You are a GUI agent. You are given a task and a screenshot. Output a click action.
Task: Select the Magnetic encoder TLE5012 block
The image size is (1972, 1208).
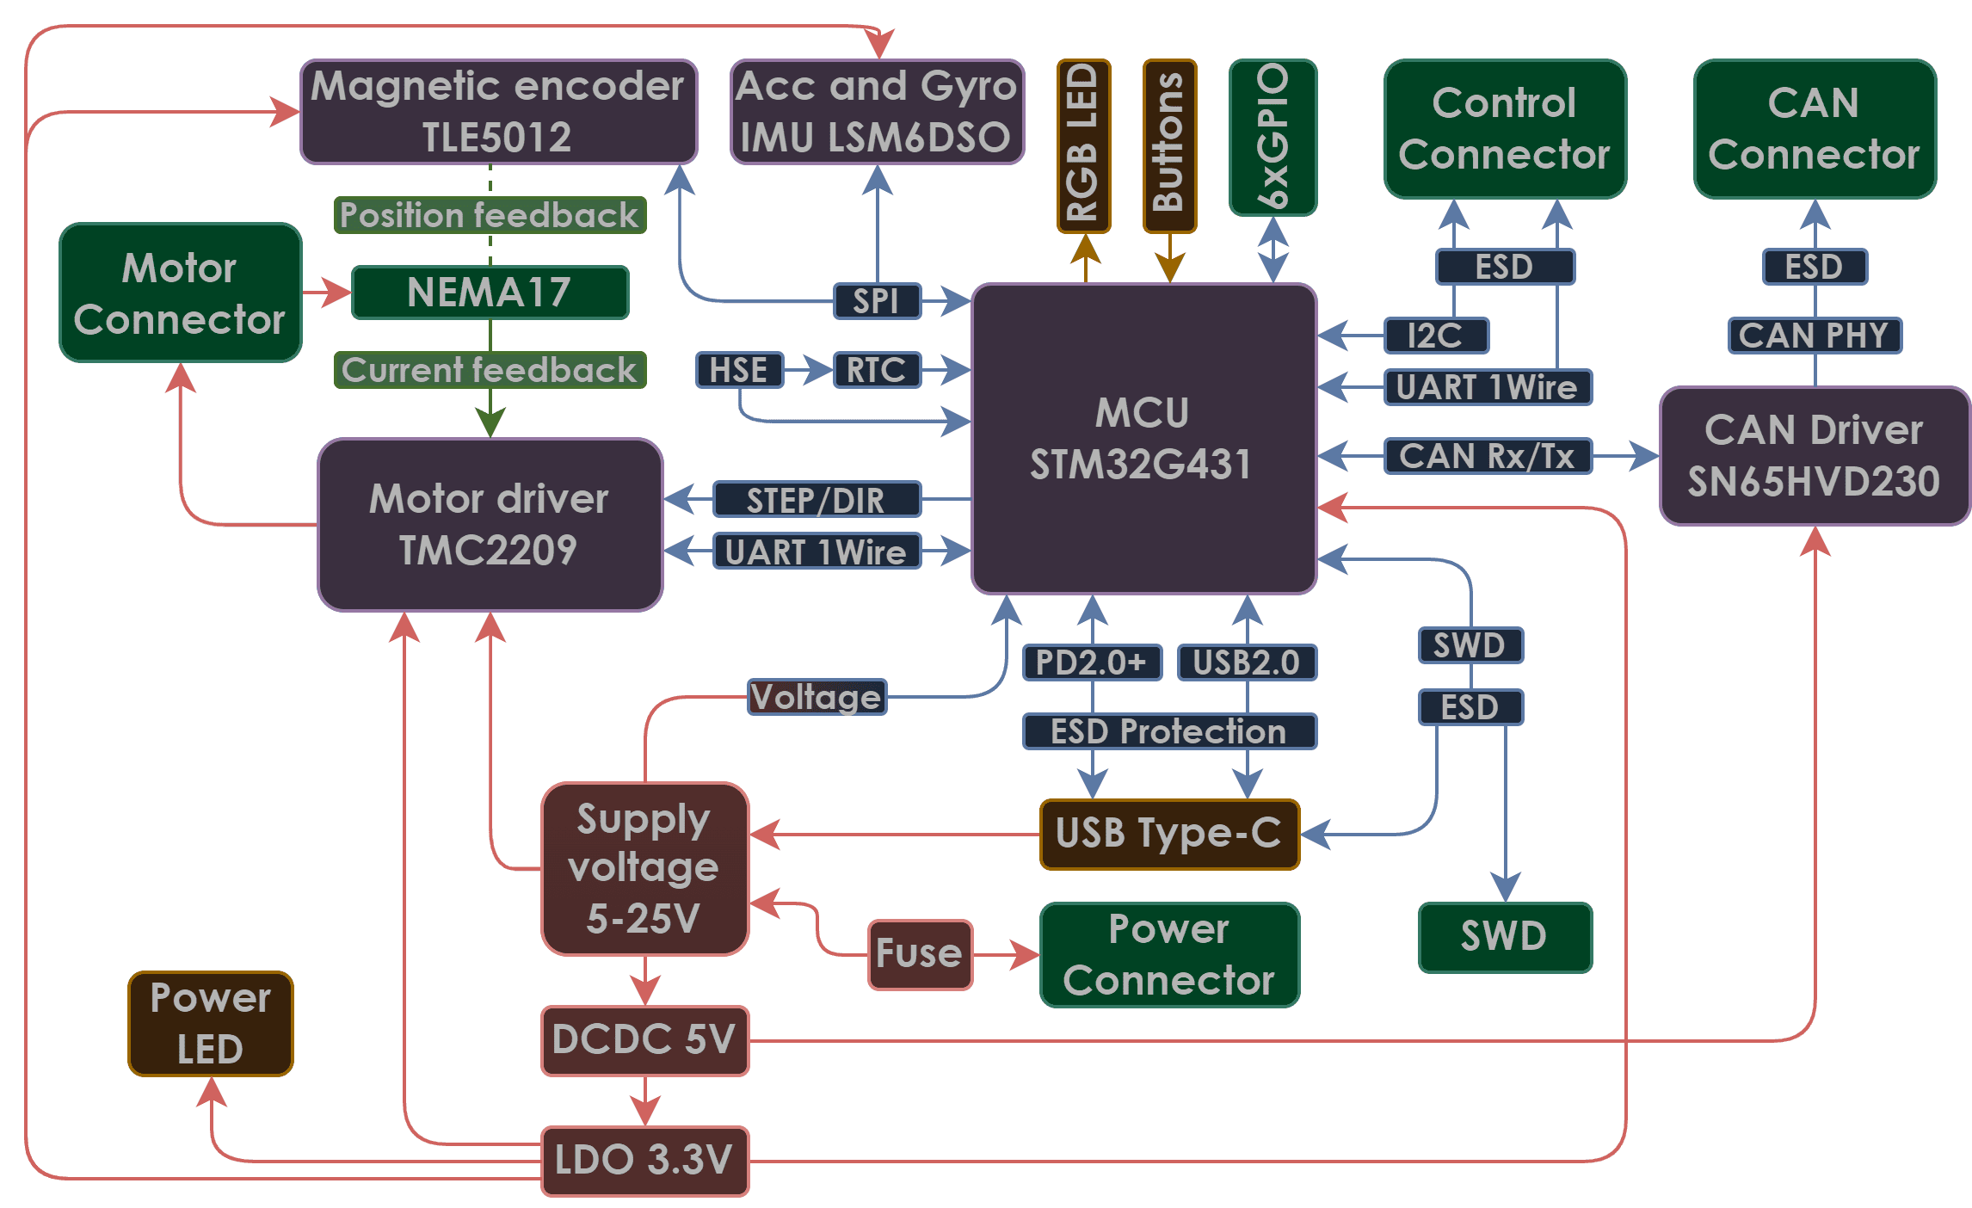(x=498, y=112)
